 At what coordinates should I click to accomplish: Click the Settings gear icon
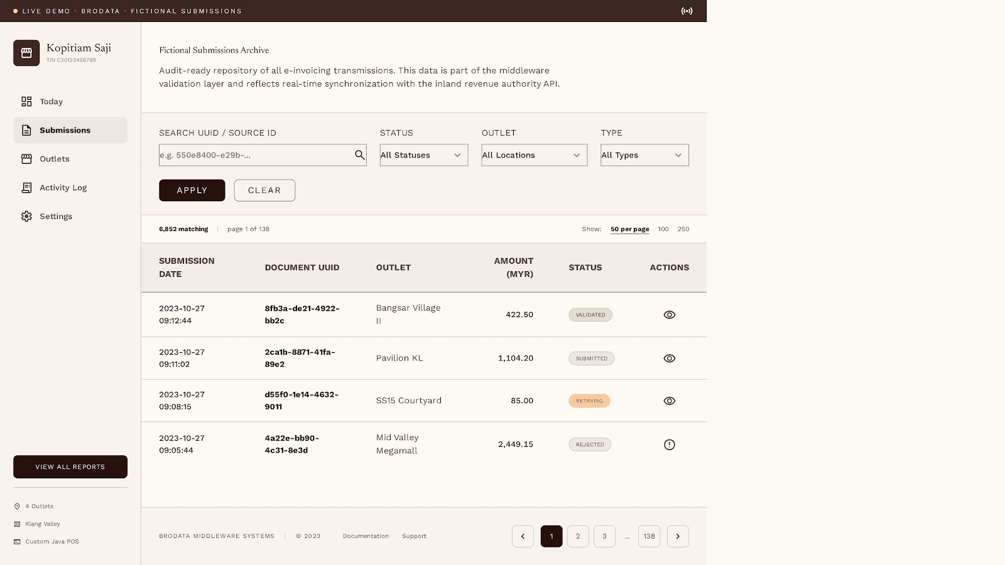pyautogui.click(x=26, y=216)
